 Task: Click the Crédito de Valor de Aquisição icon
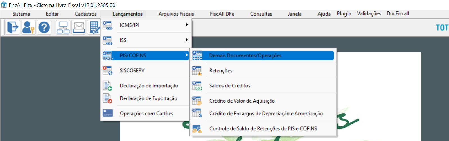pos(197,101)
